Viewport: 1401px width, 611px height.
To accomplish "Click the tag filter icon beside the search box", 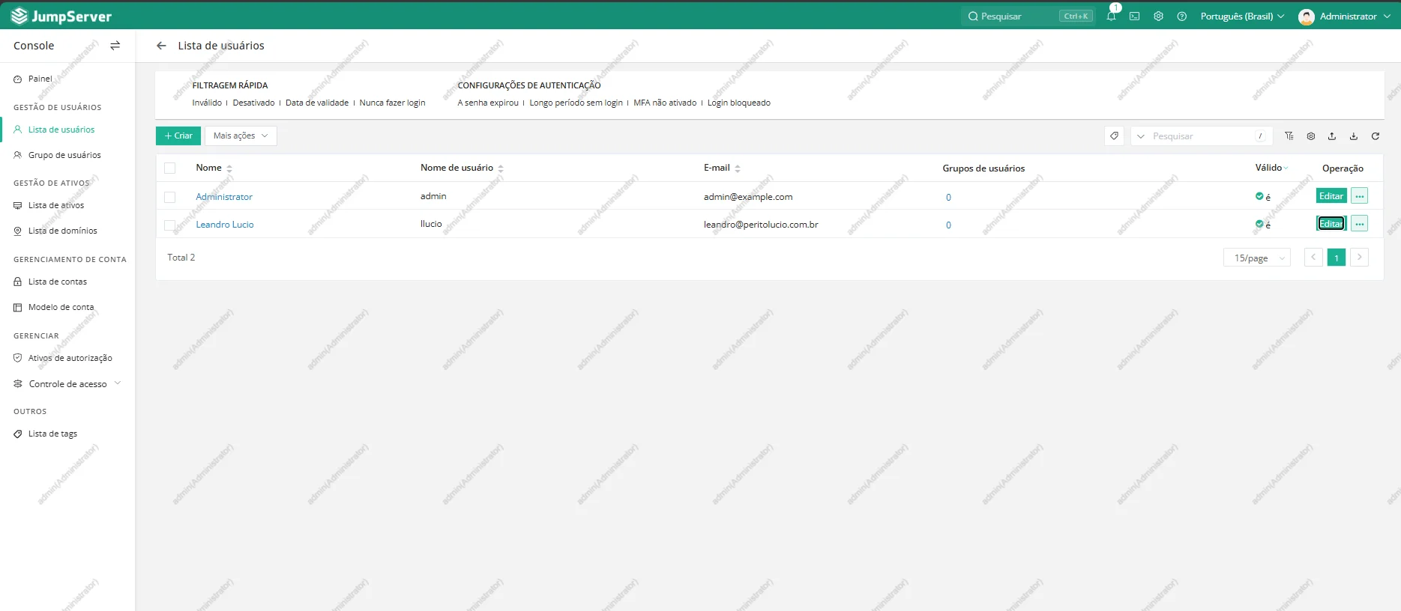I will click(1114, 136).
